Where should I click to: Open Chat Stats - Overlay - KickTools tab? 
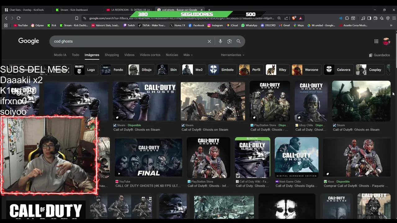[26, 10]
